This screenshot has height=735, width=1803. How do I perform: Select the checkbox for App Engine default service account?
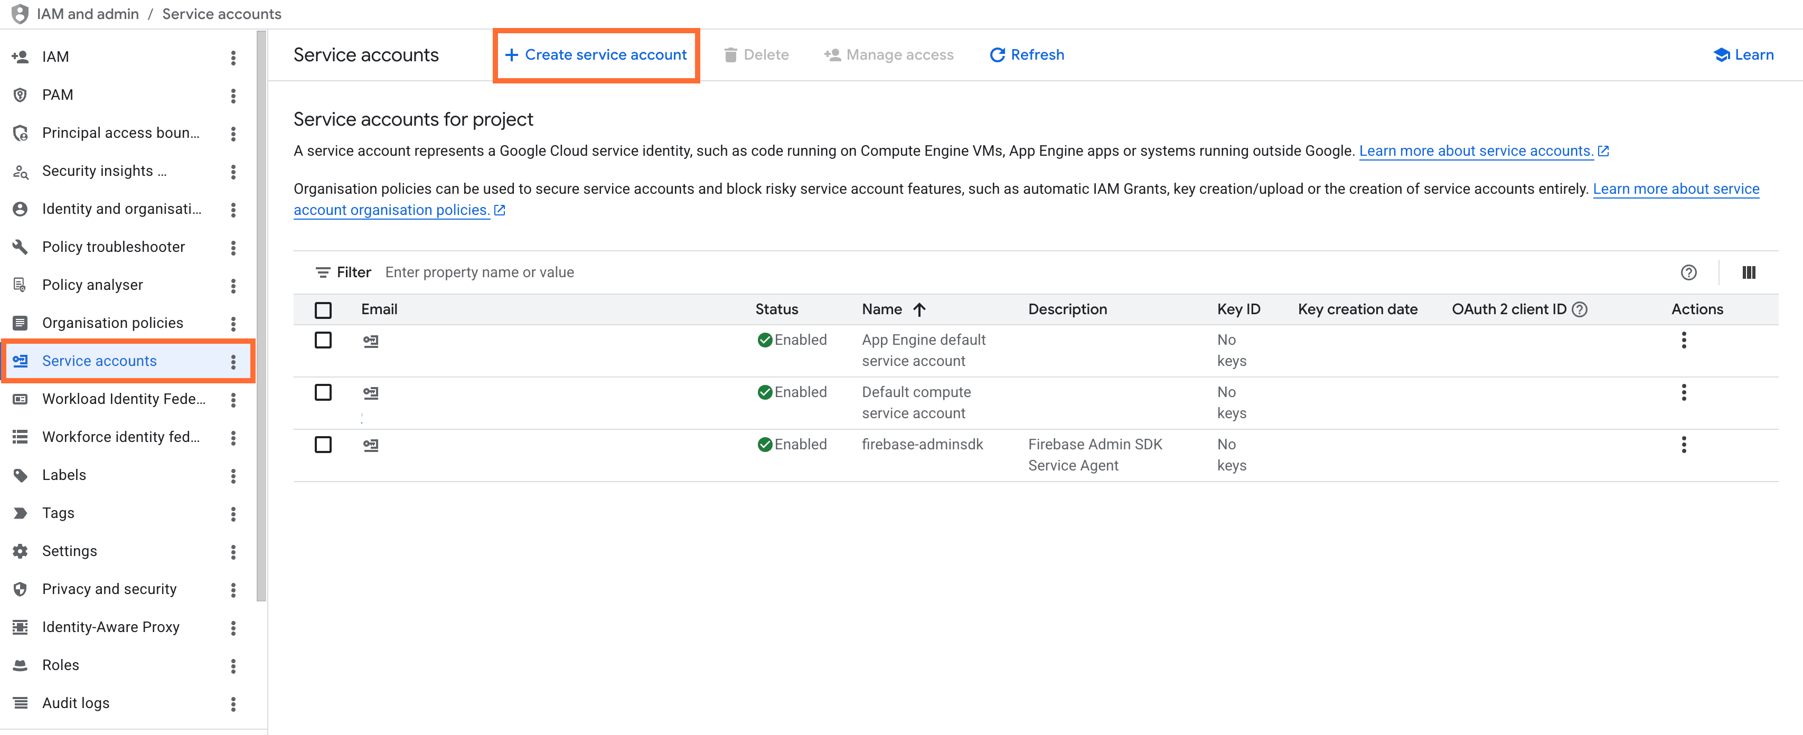point(323,340)
